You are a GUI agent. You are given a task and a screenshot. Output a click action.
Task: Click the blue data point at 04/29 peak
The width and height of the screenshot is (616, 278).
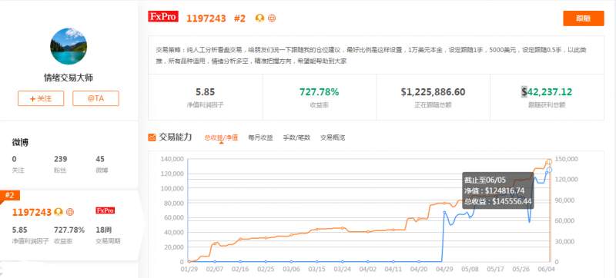444,212
